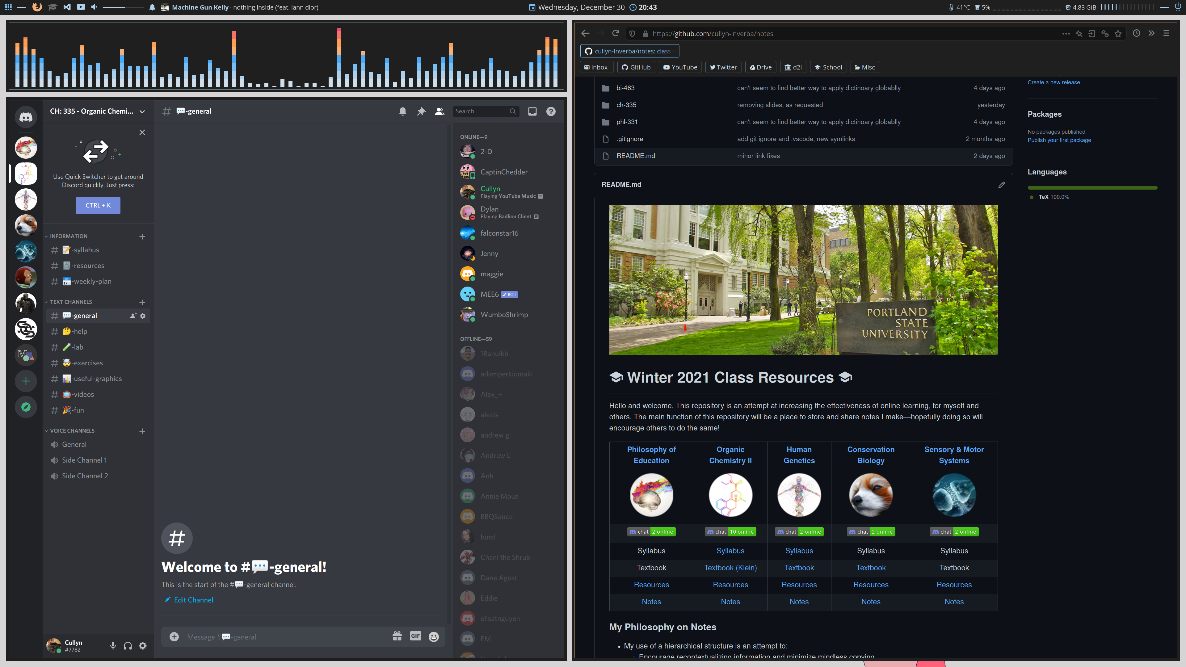Image resolution: width=1186 pixels, height=667 pixels.
Task: Click the Organic Chemistry II Notes link
Action: click(730, 601)
